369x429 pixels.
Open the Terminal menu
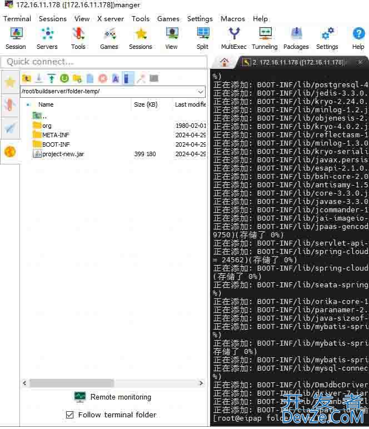click(x=17, y=18)
